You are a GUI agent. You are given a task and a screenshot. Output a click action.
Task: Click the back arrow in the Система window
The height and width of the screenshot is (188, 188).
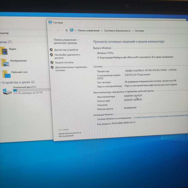click(x=52, y=30)
